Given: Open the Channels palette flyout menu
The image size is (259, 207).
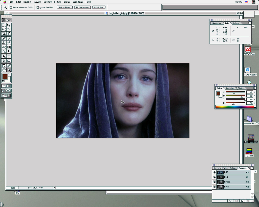Looking at the screenshot, I should click(x=252, y=168).
